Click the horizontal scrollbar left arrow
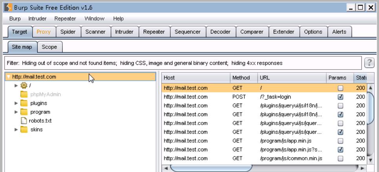The image size is (379, 172). (166, 168)
